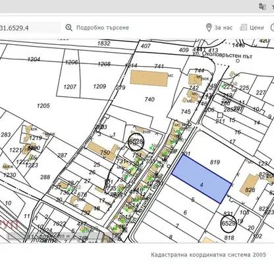Click the circled 6528 label on map
Viewport: 274px width, 264px height.
coord(136,141)
